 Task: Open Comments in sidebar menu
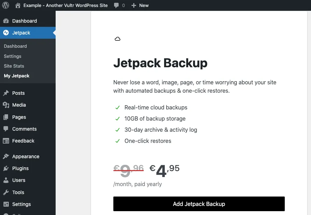click(28, 129)
